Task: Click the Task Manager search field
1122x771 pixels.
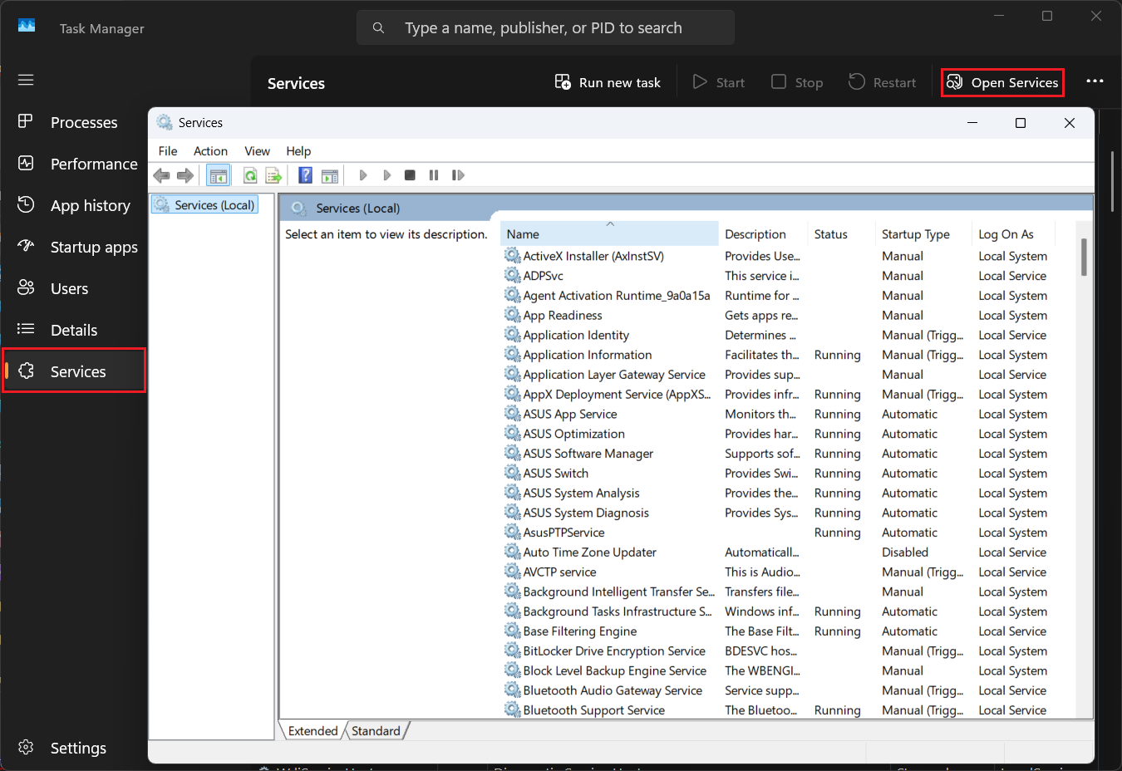Action: 545,28
